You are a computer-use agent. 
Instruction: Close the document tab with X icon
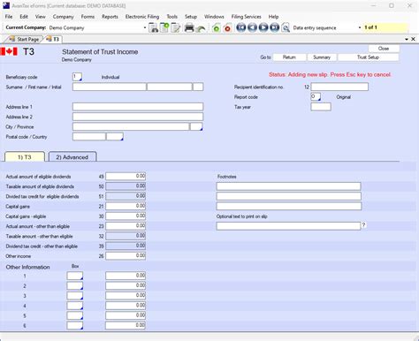point(413,39)
